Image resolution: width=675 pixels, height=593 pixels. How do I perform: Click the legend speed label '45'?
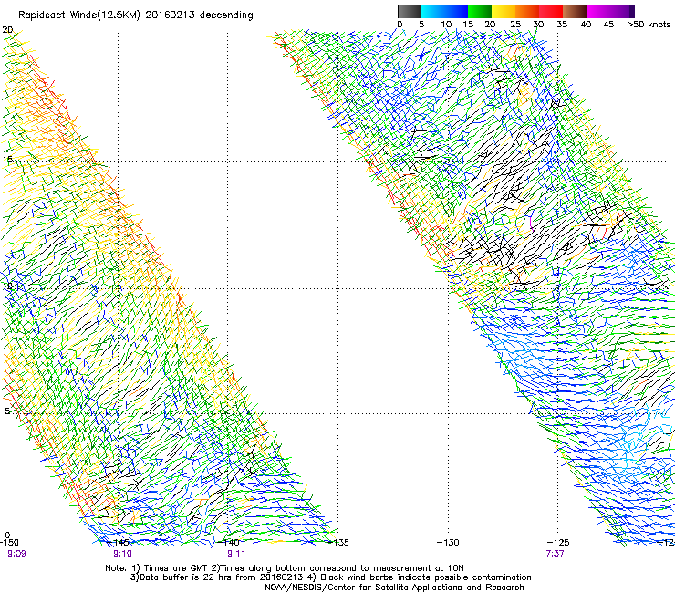[x=608, y=25]
